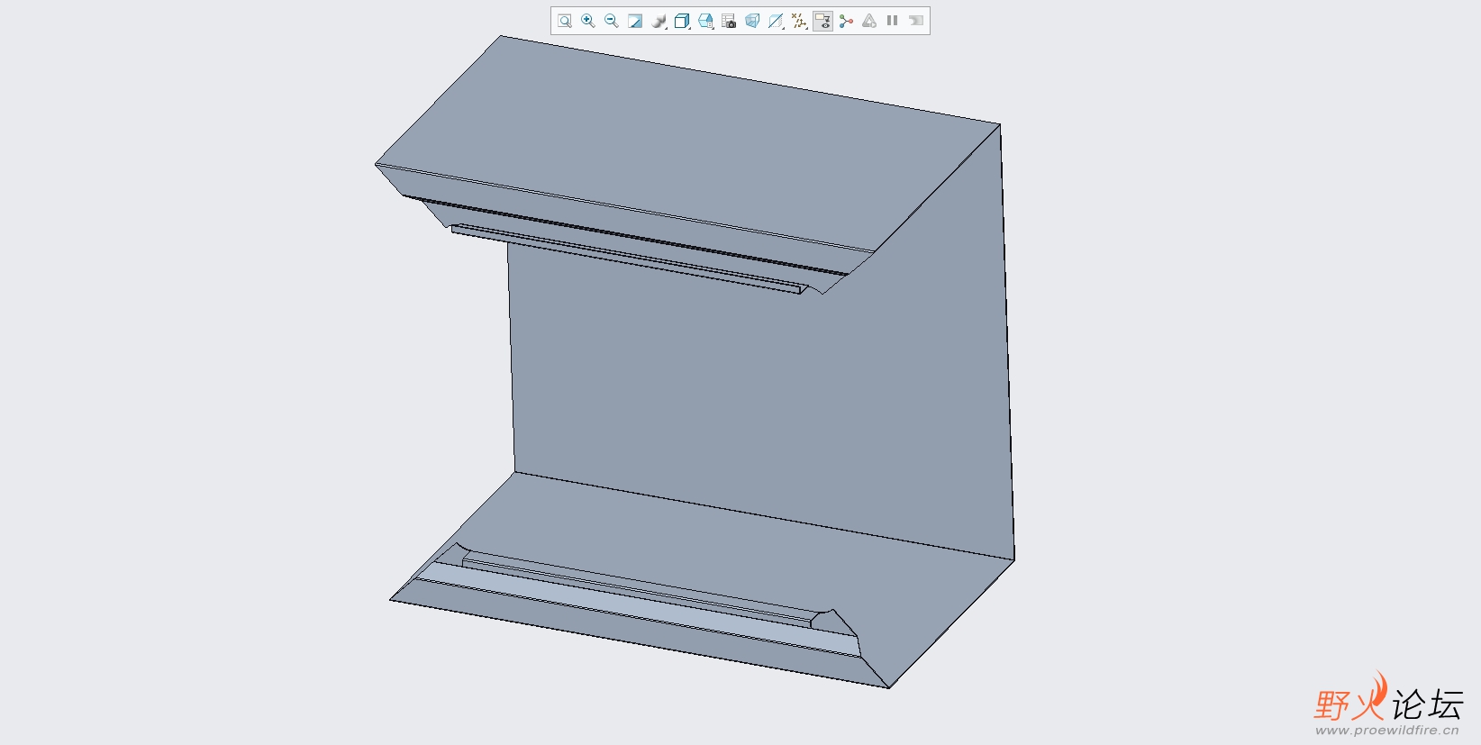Expand the Datum Display Filters dropdown
This screenshot has width=1481, height=745.
(x=799, y=21)
